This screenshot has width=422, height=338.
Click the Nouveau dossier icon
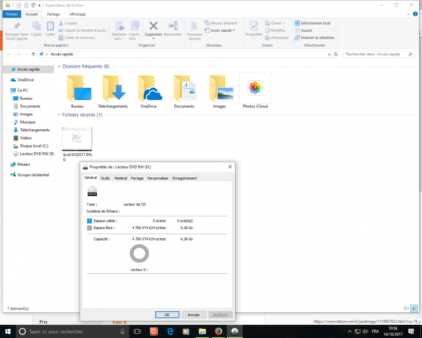tap(194, 26)
